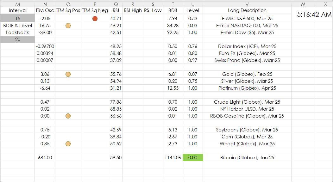Select column M header

pos(18,4)
